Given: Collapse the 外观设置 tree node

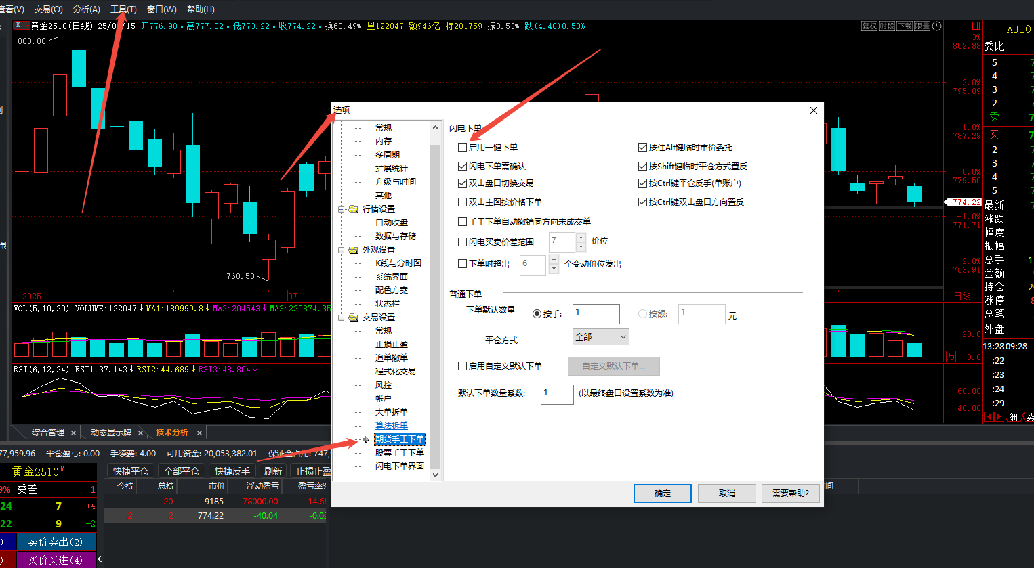Looking at the screenshot, I should click(x=342, y=250).
